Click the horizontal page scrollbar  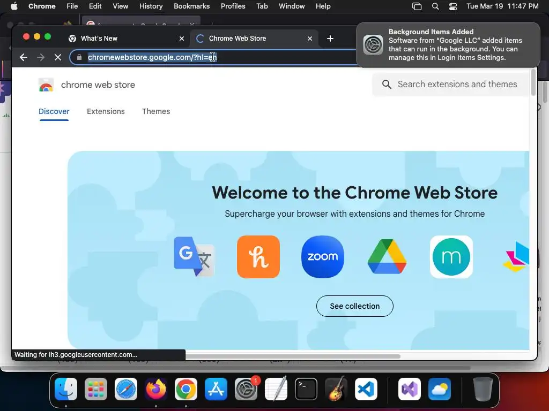(x=293, y=356)
